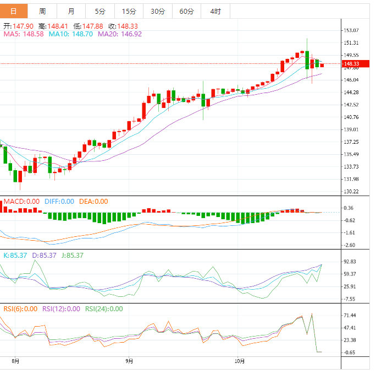
Task: Click the 135.49 price axis label
Action: tap(351, 154)
